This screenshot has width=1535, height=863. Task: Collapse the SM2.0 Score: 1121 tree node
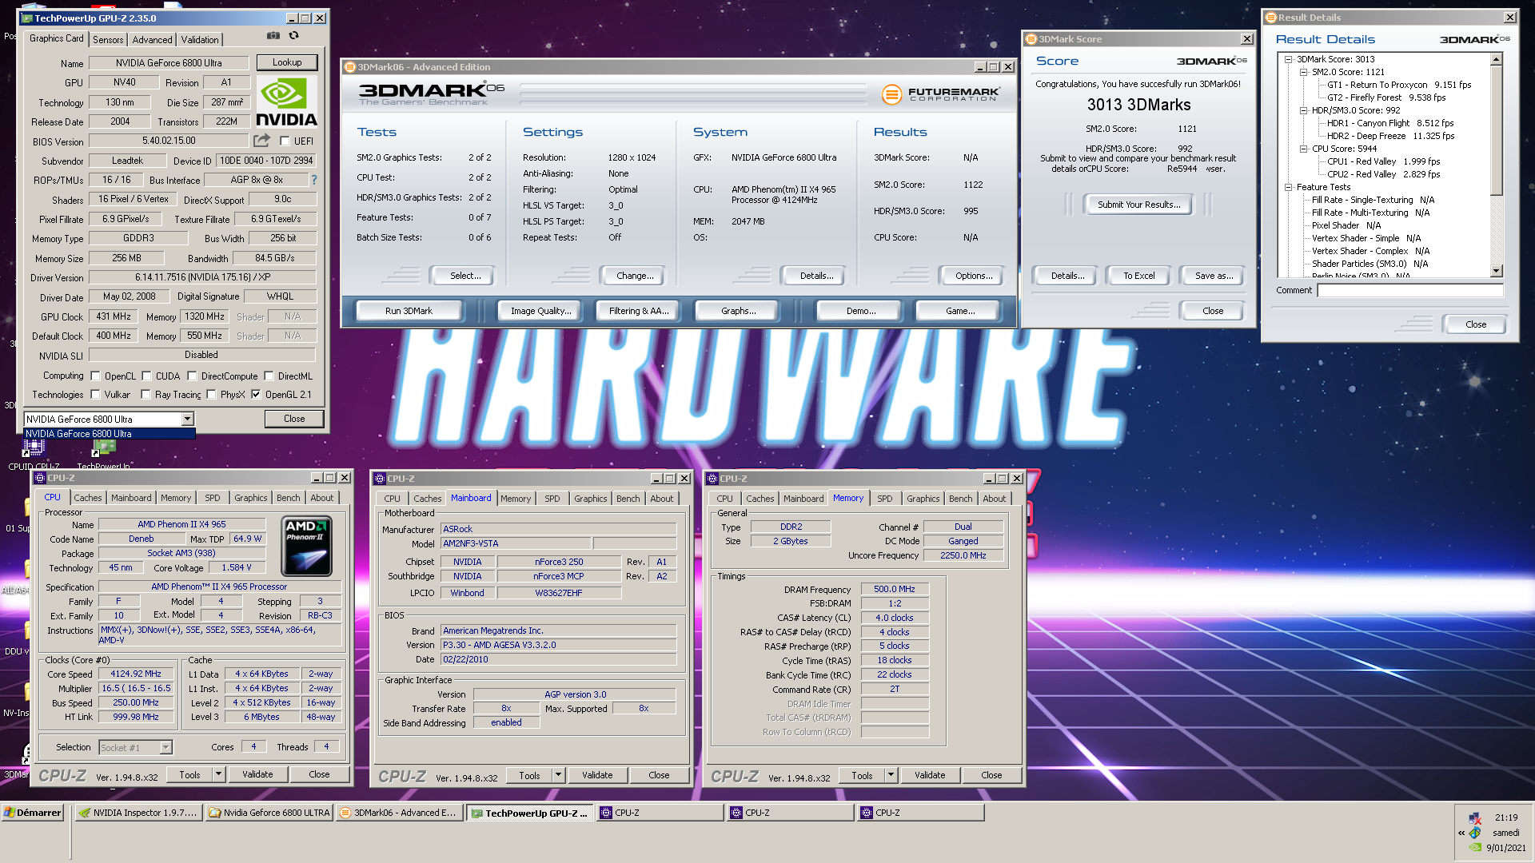pyautogui.click(x=1303, y=72)
